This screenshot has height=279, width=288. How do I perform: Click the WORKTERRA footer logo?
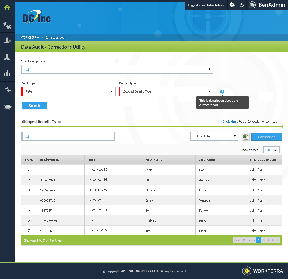point(263,271)
